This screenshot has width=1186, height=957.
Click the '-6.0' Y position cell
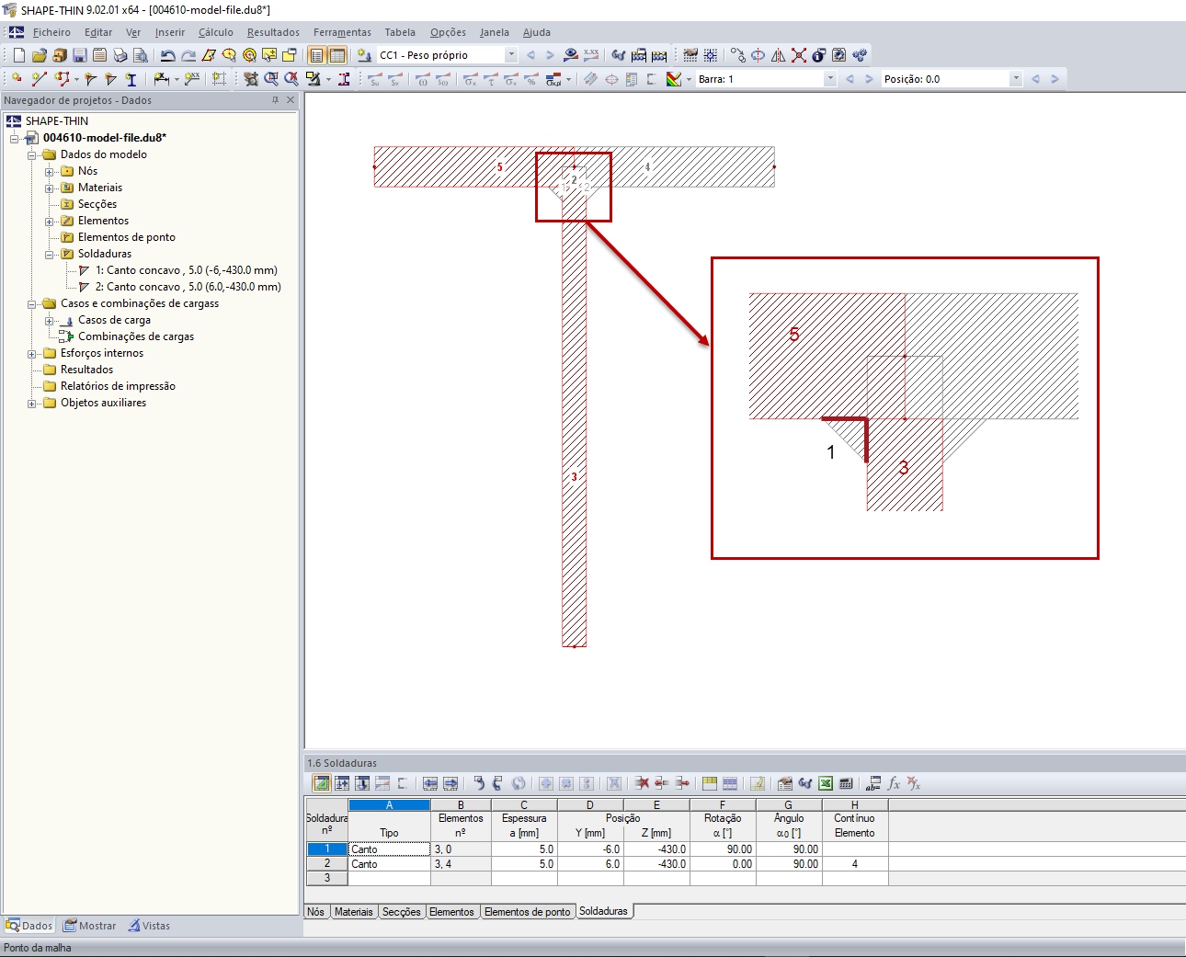pos(590,849)
